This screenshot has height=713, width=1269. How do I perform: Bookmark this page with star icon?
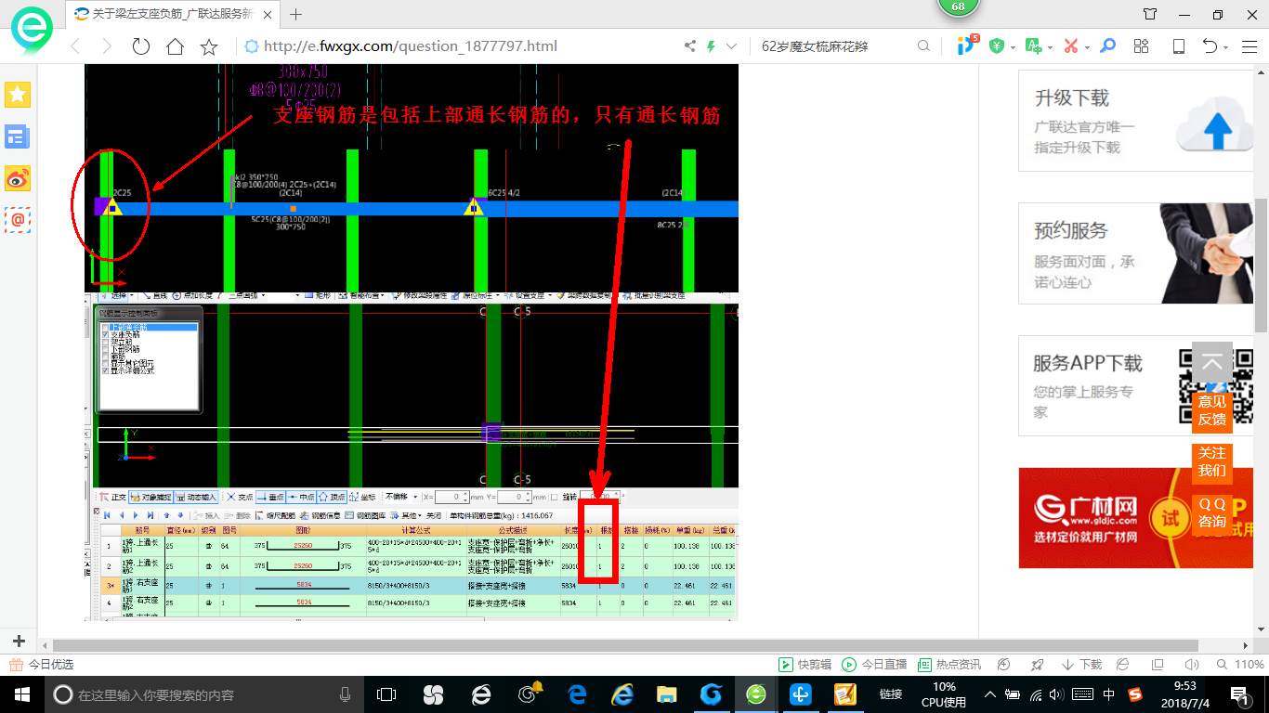[209, 46]
